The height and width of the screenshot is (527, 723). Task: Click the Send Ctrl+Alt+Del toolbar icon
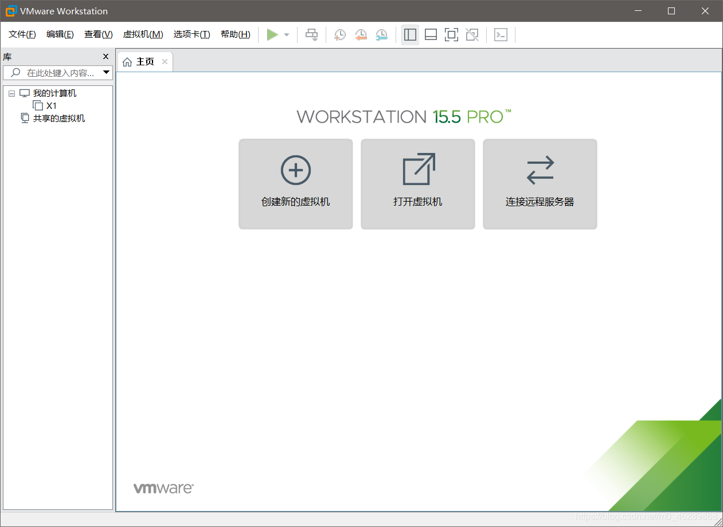pyautogui.click(x=311, y=35)
